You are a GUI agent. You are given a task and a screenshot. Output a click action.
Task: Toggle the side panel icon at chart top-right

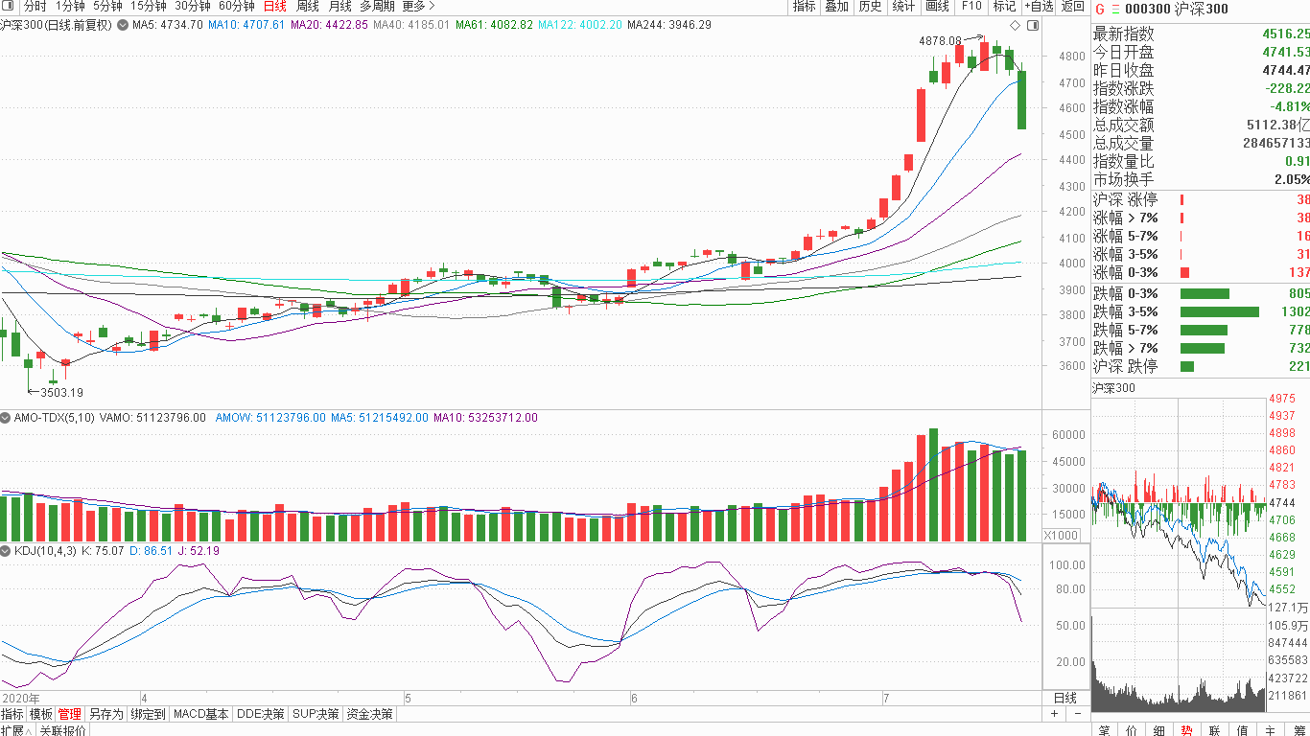(x=1033, y=24)
